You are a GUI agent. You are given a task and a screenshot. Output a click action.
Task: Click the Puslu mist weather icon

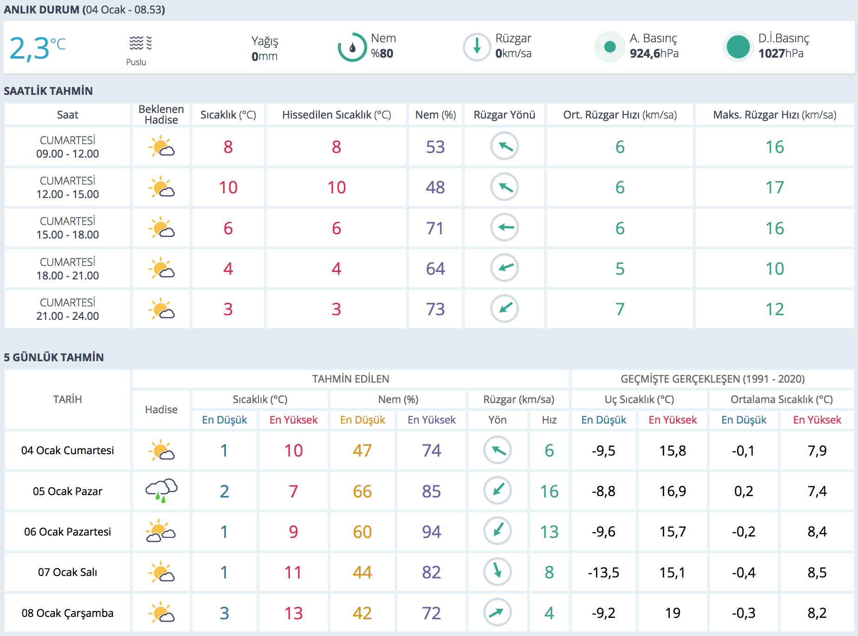coord(140,43)
